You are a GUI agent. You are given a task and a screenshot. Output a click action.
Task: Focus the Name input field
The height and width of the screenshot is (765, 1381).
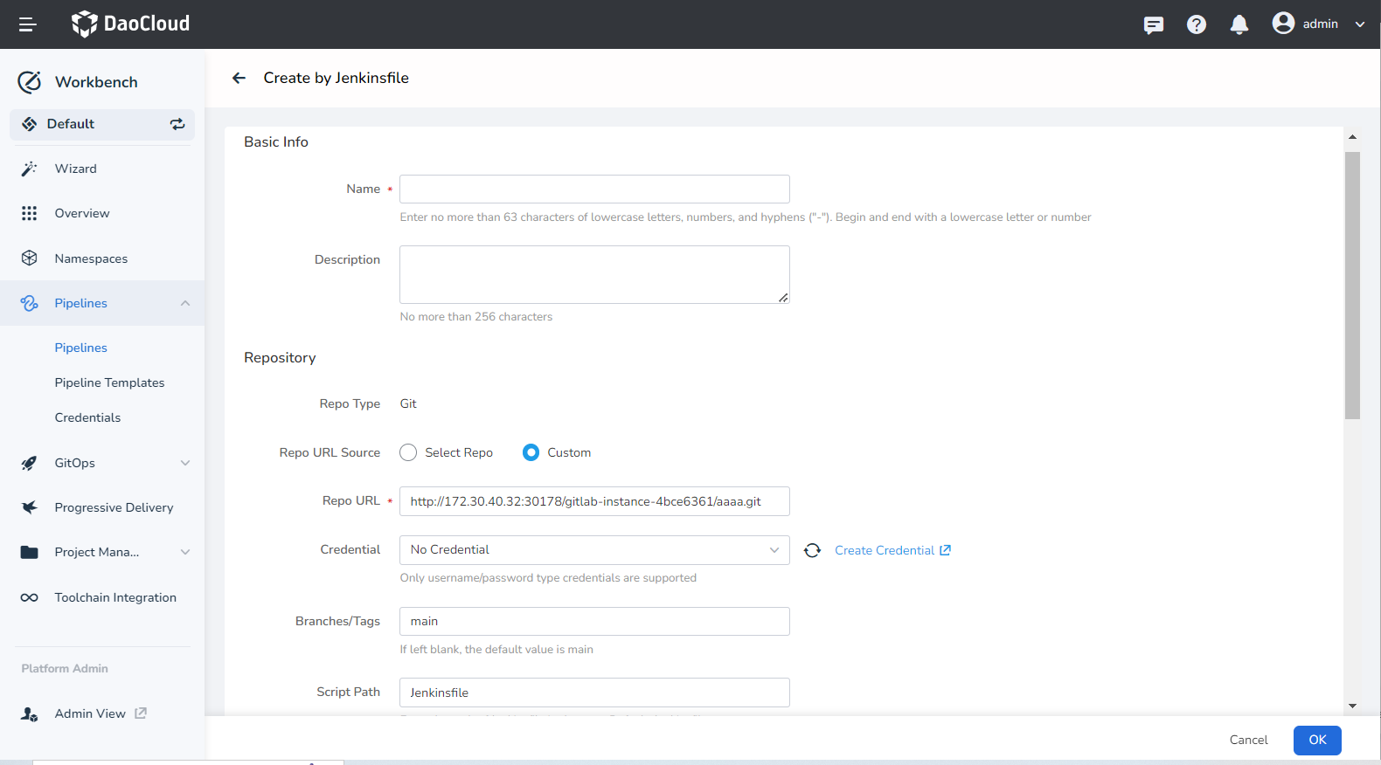click(594, 190)
